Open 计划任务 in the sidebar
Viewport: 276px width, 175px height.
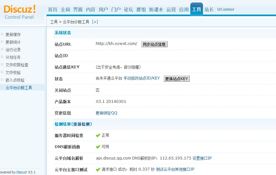[x=13, y=57]
